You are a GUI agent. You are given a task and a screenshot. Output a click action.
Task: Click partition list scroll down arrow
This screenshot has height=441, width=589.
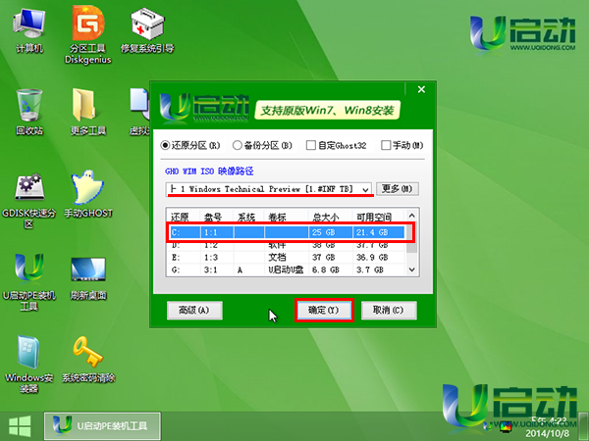[x=411, y=269]
